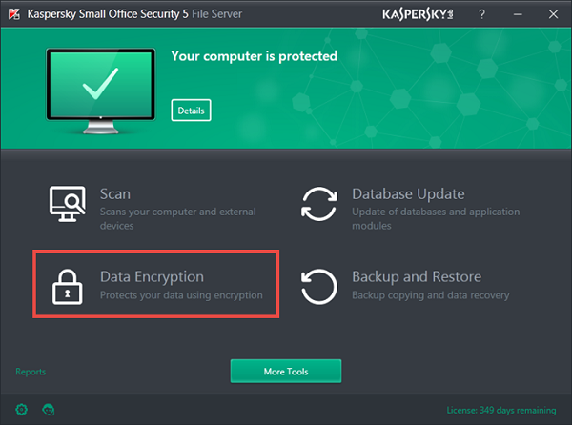
Task: Click the Backup and Restore arrow icon
Action: (x=320, y=285)
